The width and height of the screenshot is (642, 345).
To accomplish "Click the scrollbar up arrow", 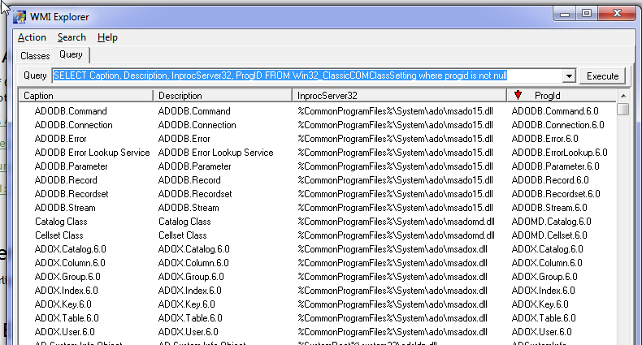I will [623, 96].
